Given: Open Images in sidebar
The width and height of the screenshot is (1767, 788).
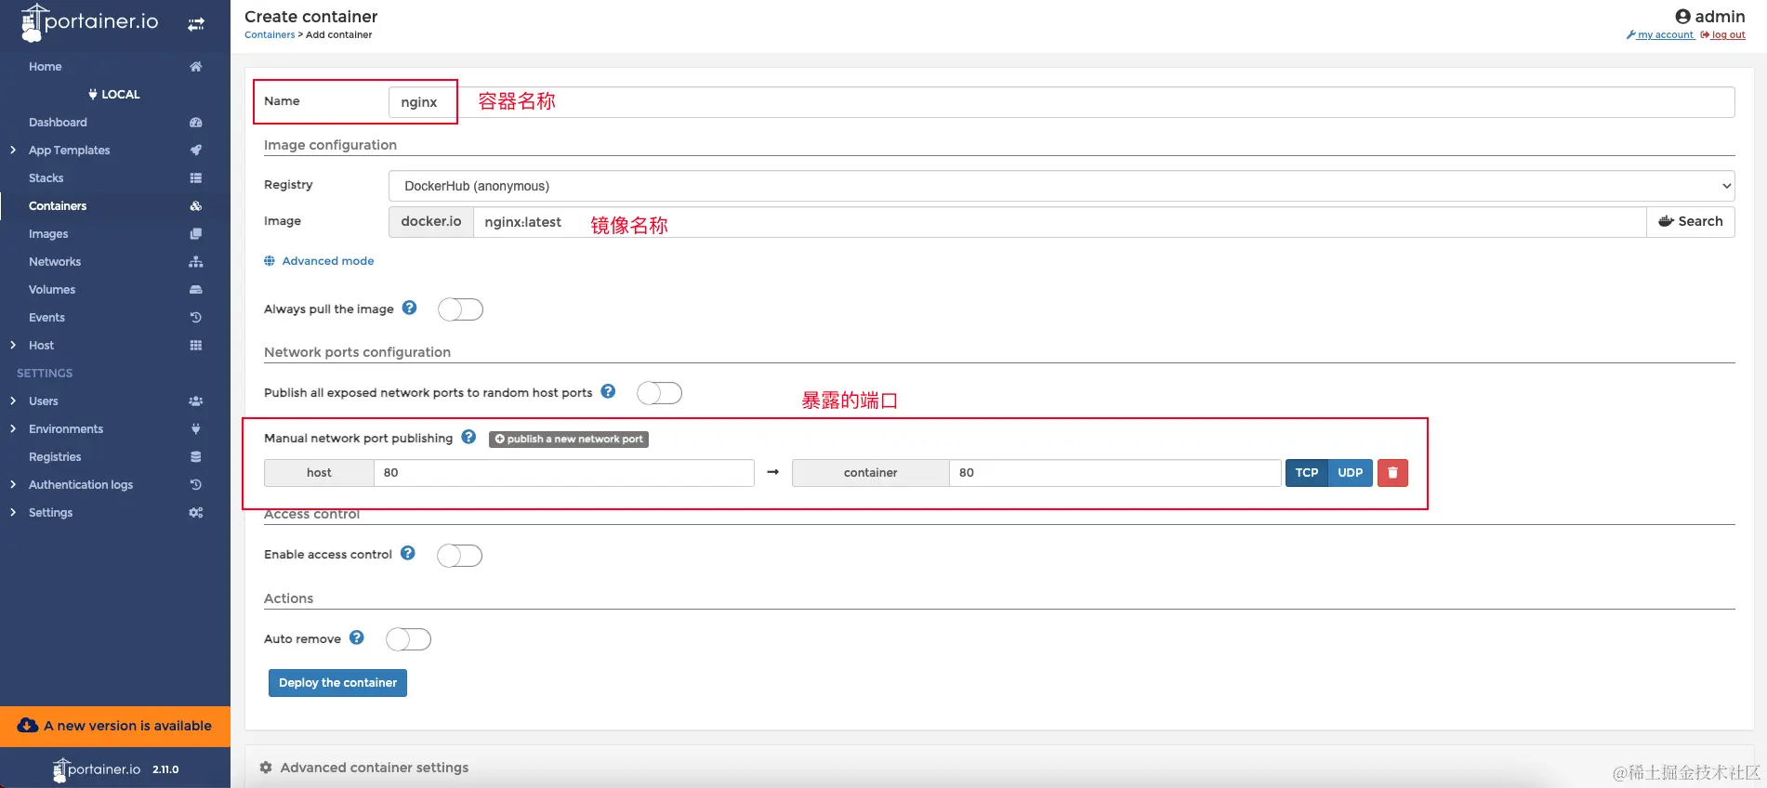Looking at the screenshot, I should [48, 233].
